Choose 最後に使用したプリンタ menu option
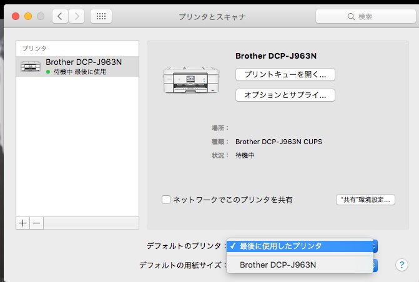Image resolution: width=419 pixels, height=282 pixels. (300, 246)
